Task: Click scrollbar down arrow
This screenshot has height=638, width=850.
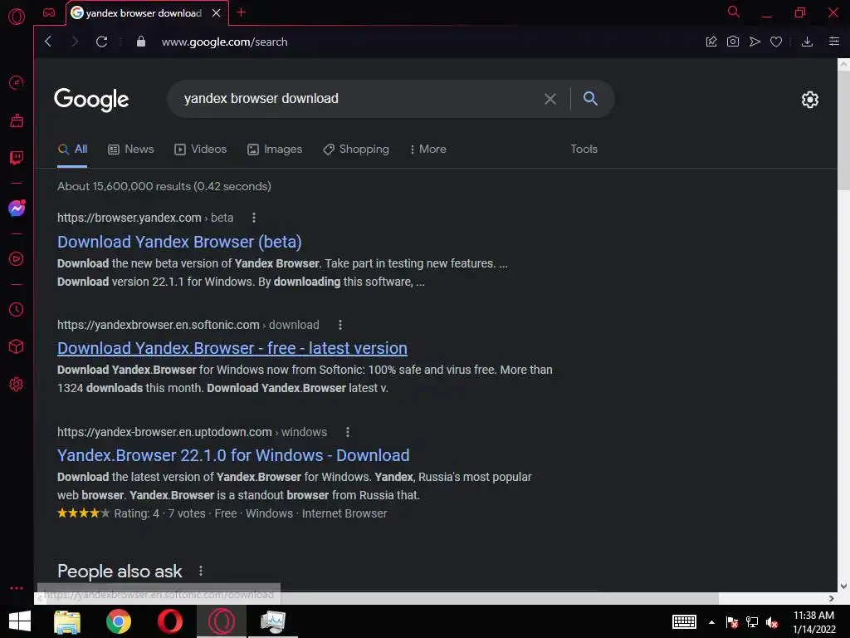Action: coord(843,586)
